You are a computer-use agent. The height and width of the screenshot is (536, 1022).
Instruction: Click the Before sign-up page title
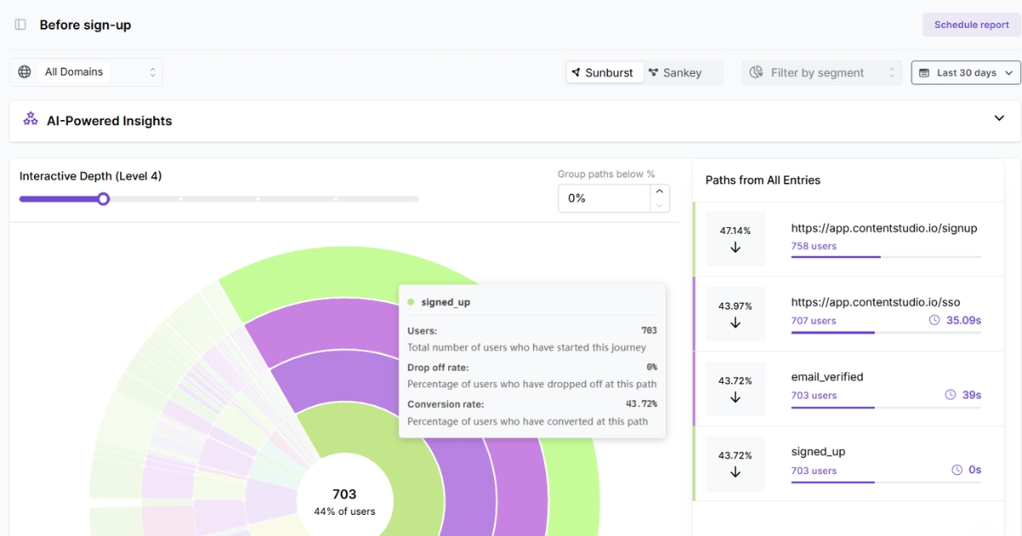point(85,25)
